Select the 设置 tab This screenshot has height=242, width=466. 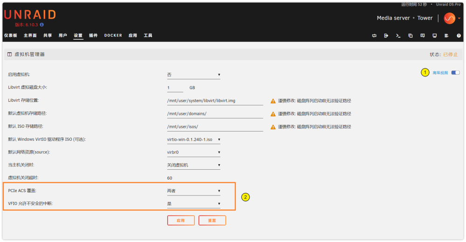tap(78, 35)
